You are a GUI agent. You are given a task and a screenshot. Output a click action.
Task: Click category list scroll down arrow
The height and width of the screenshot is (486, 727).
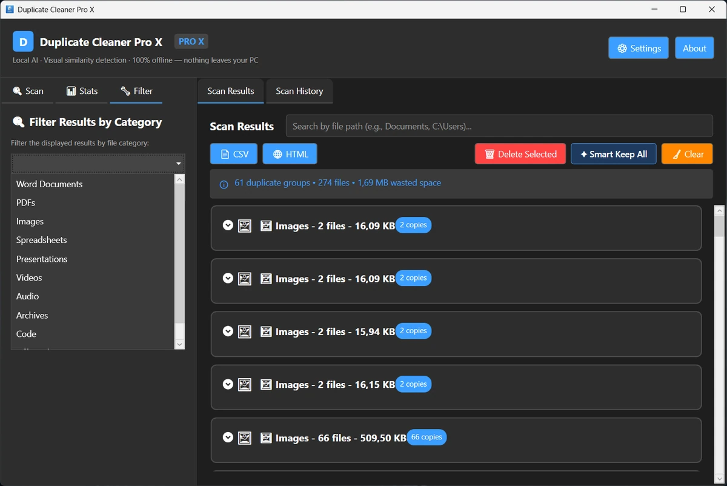click(x=179, y=344)
